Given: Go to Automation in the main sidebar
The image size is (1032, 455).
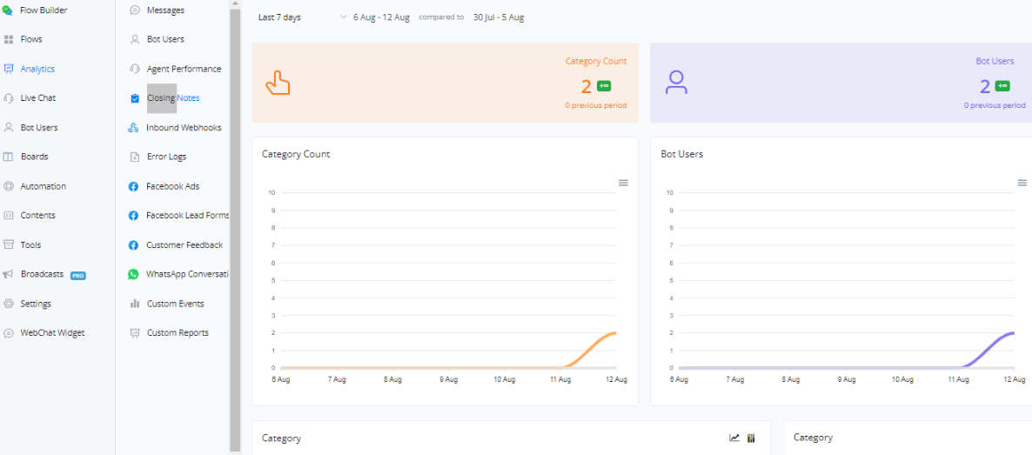Looking at the screenshot, I should click(43, 186).
